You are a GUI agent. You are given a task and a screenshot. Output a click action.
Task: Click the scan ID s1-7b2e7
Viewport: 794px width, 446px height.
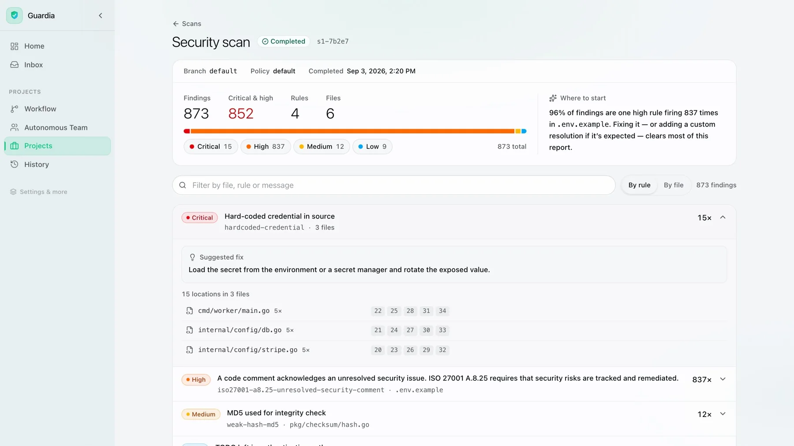coord(333,41)
